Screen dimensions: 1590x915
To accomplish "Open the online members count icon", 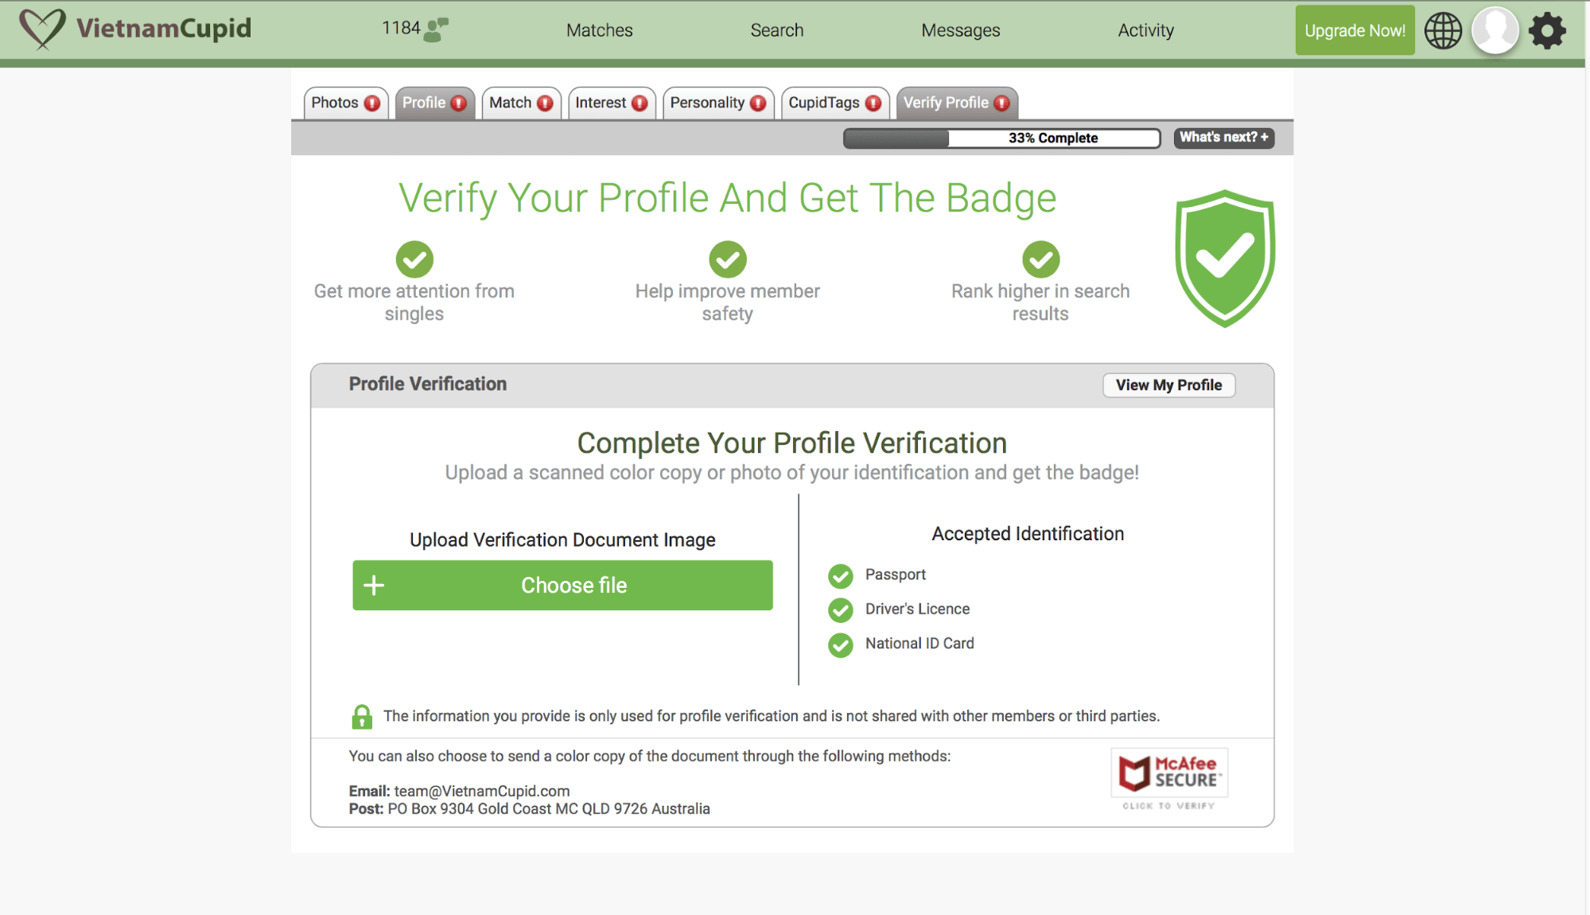I will pyautogui.click(x=436, y=29).
